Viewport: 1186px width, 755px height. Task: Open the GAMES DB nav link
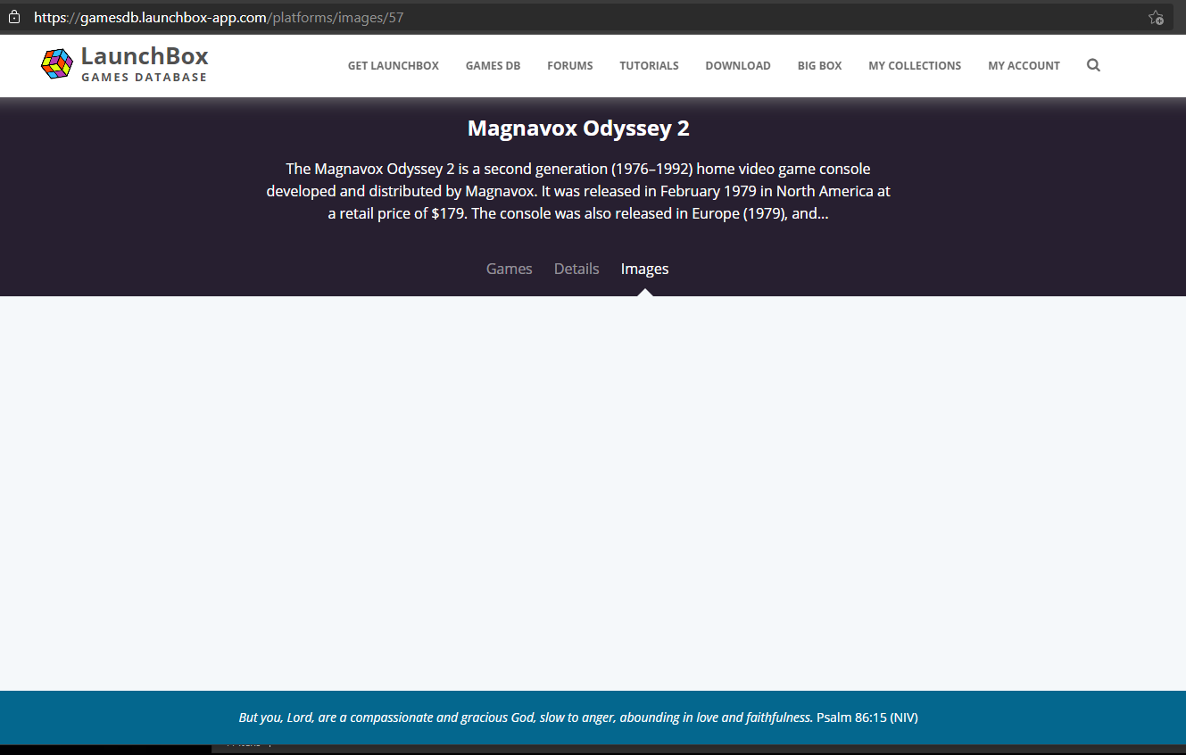point(493,65)
